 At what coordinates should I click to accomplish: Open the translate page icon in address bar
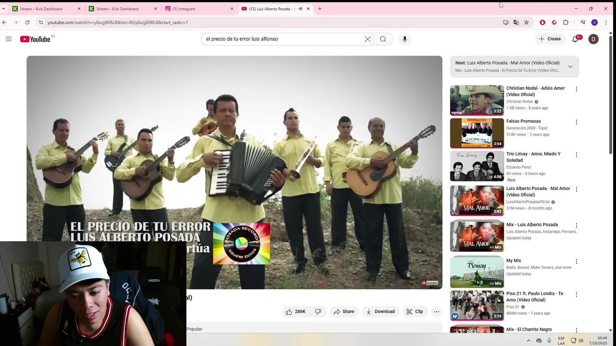[516, 22]
